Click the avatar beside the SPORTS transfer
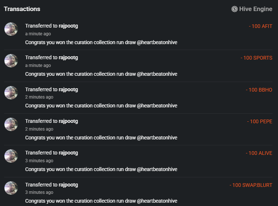This screenshot has height=206, width=278. pyautogui.click(x=11, y=61)
